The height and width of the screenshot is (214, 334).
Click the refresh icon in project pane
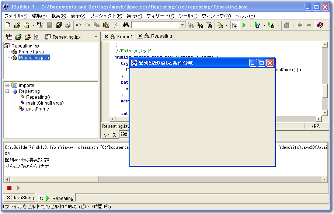[36, 37]
